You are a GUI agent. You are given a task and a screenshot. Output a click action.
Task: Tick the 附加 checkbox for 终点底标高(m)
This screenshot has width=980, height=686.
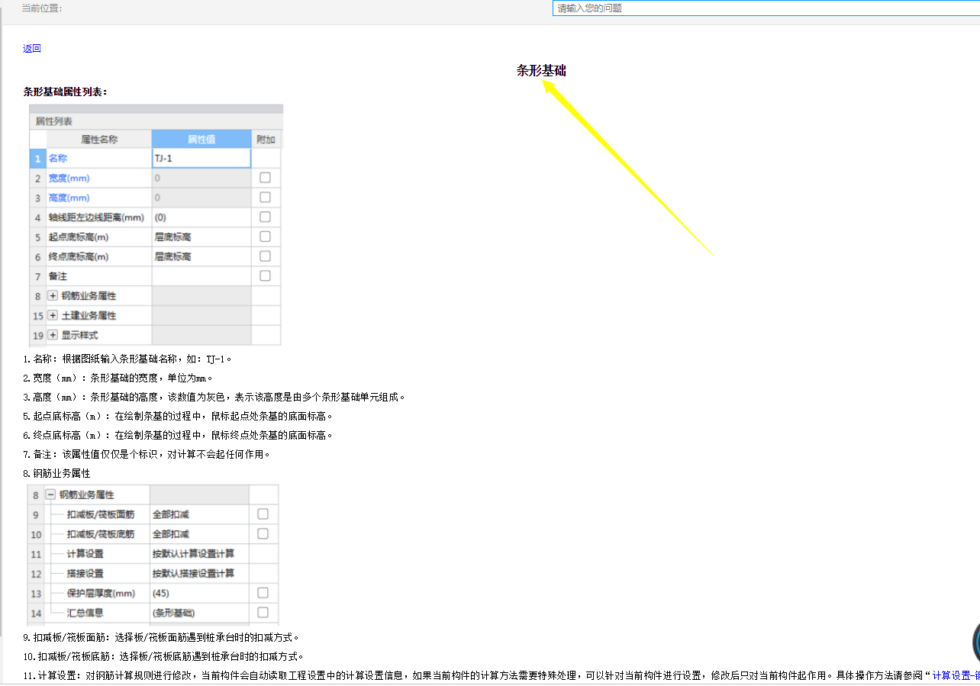[x=265, y=257]
